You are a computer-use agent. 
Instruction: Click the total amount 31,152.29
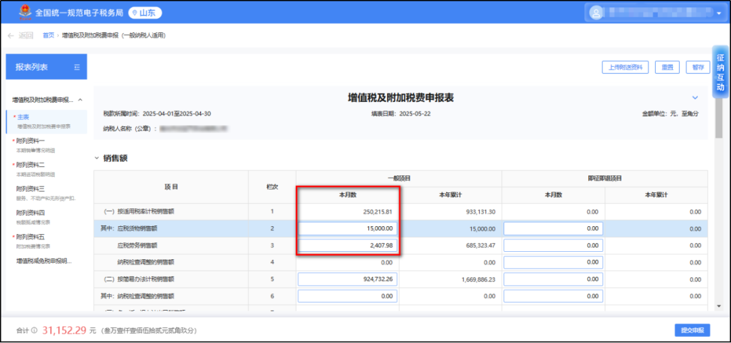(64, 330)
